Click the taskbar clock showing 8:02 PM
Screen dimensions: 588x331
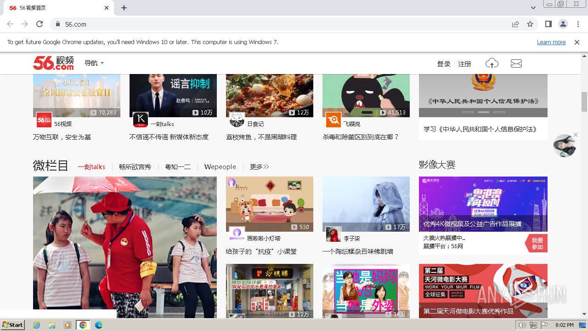tap(564, 325)
